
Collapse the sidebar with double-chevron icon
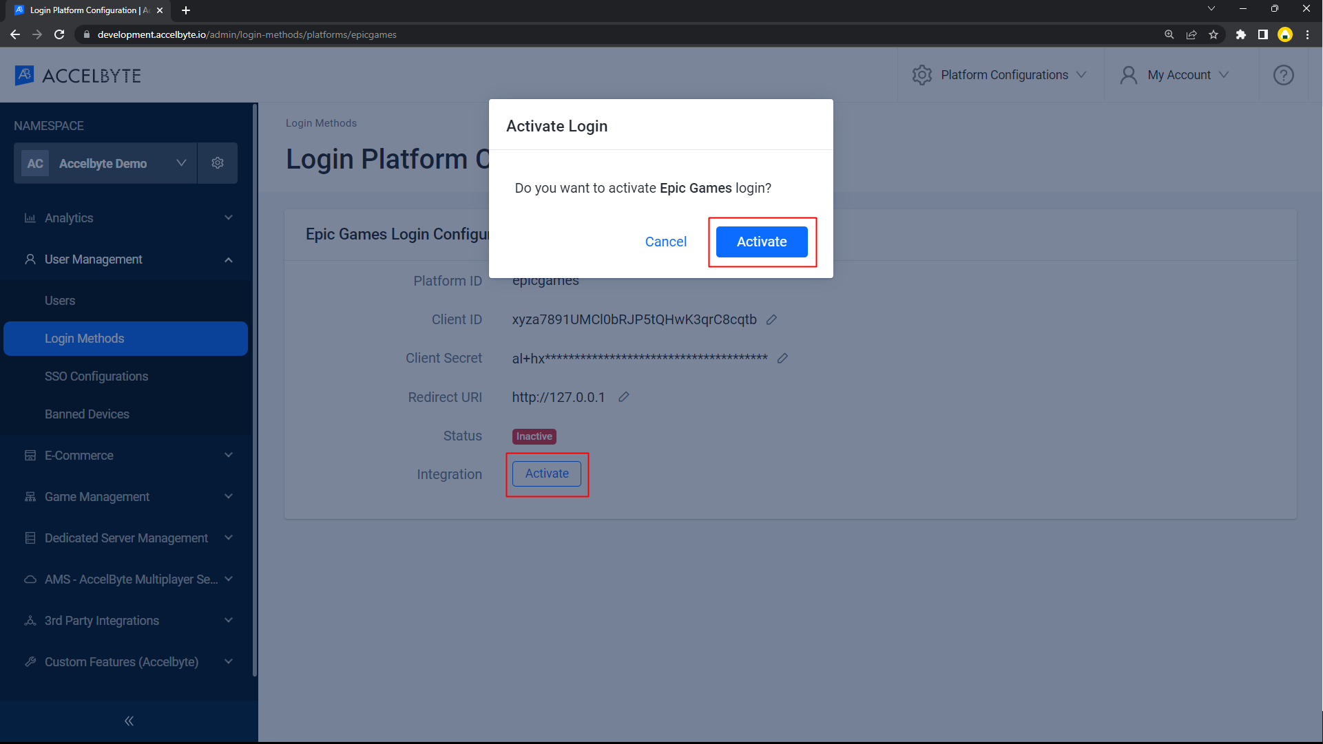[x=129, y=721]
